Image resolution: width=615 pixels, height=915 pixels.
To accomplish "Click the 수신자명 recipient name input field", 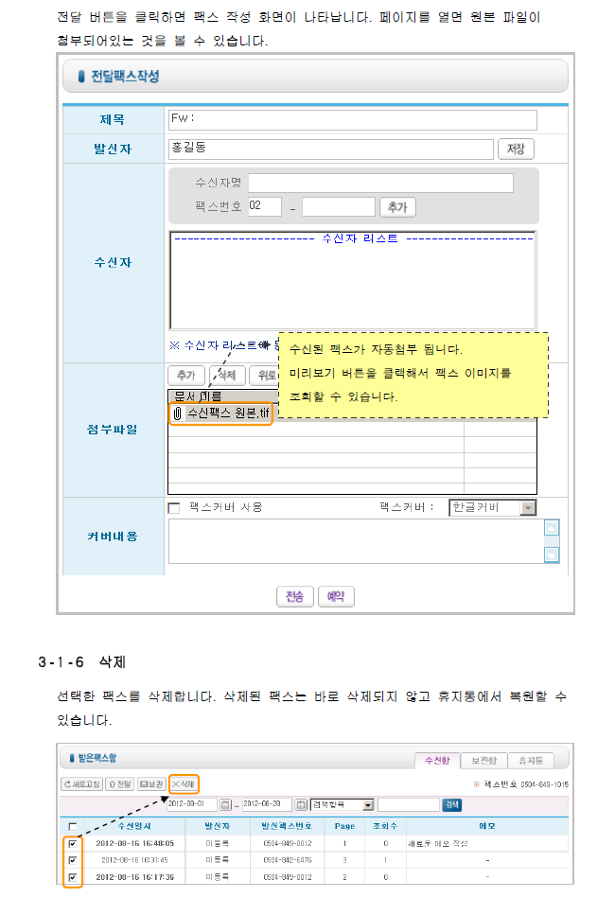I will pos(380,183).
